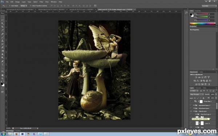The image size is (218, 136).
Task: Select the Move tool in toolbox
Action: point(3,13)
